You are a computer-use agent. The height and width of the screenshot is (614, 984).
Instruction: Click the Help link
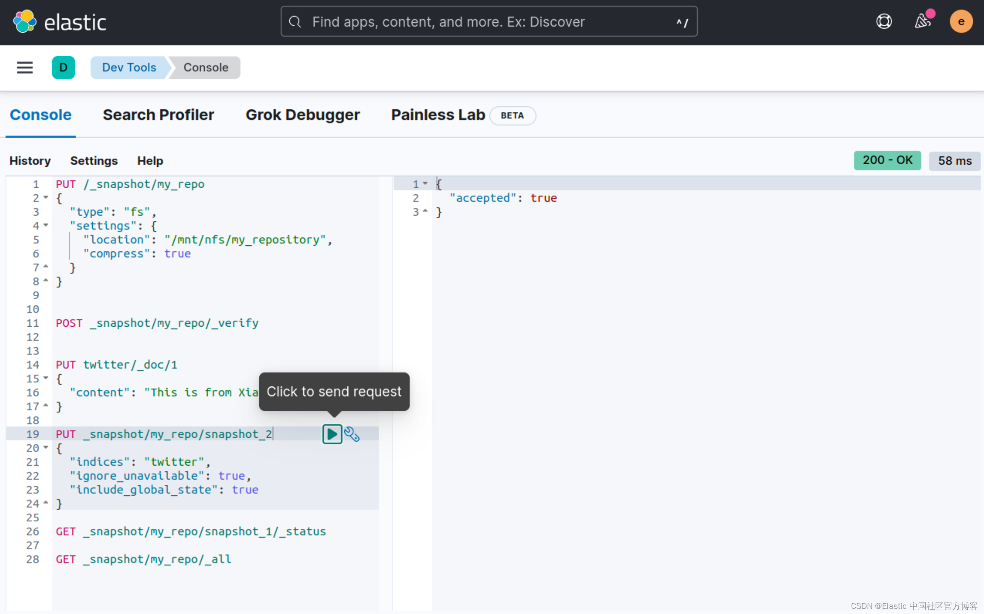[150, 161]
